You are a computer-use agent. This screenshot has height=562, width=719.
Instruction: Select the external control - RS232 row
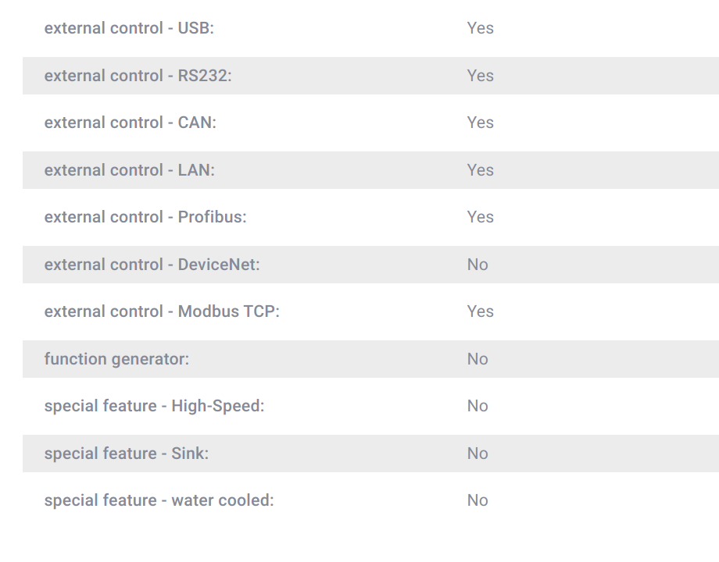[370, 76]
